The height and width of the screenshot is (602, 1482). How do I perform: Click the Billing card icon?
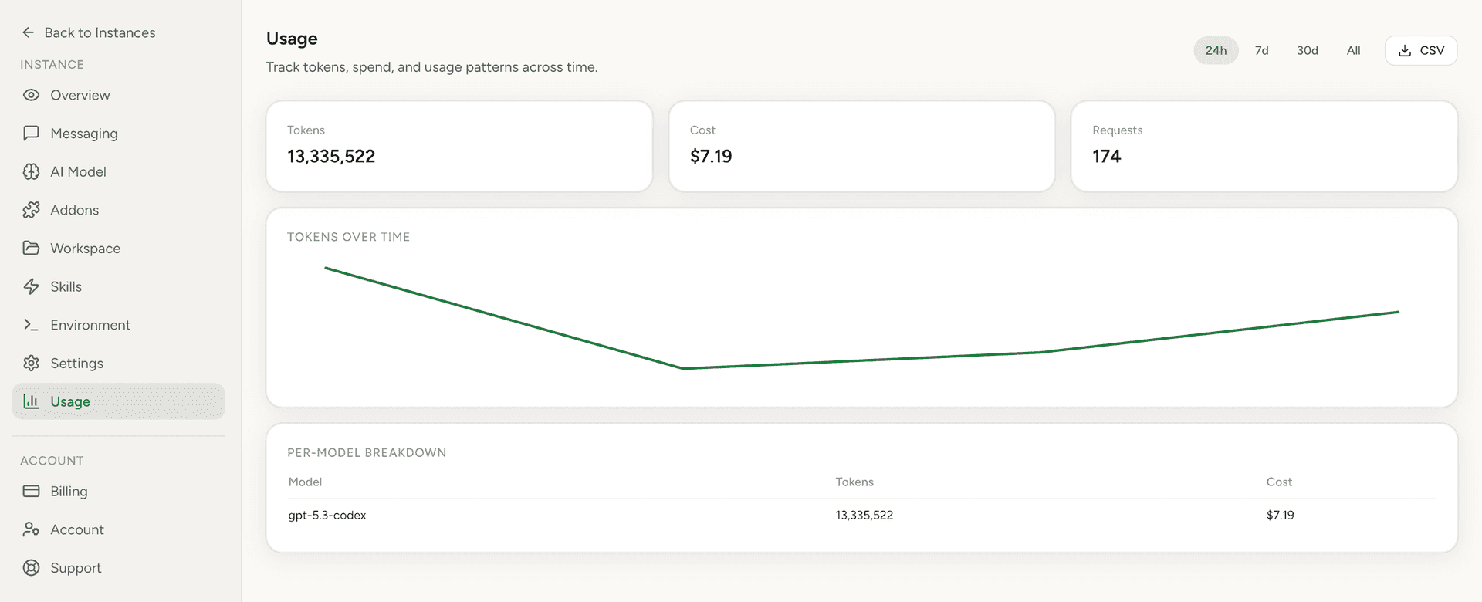tap(31, 491)
